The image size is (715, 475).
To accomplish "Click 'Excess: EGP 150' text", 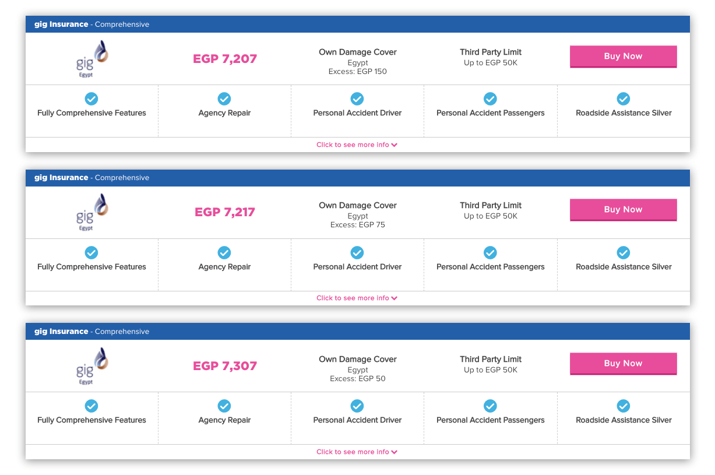I will pyautogui.click(x=358, y=72).
